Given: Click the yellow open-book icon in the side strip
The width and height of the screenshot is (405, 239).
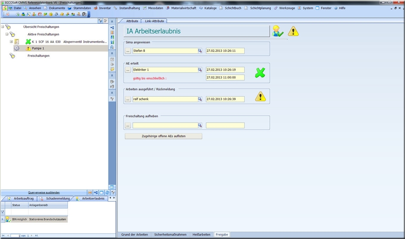Looking at the screenshot, I should 112,69.
